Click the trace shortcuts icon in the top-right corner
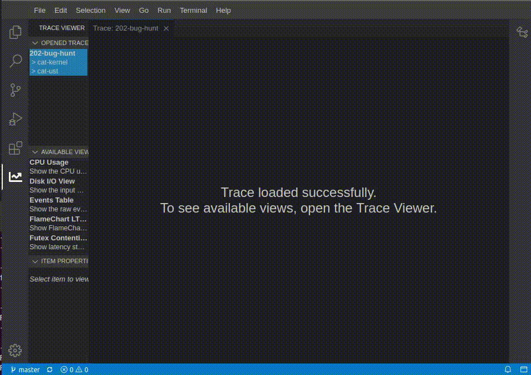 522,32
